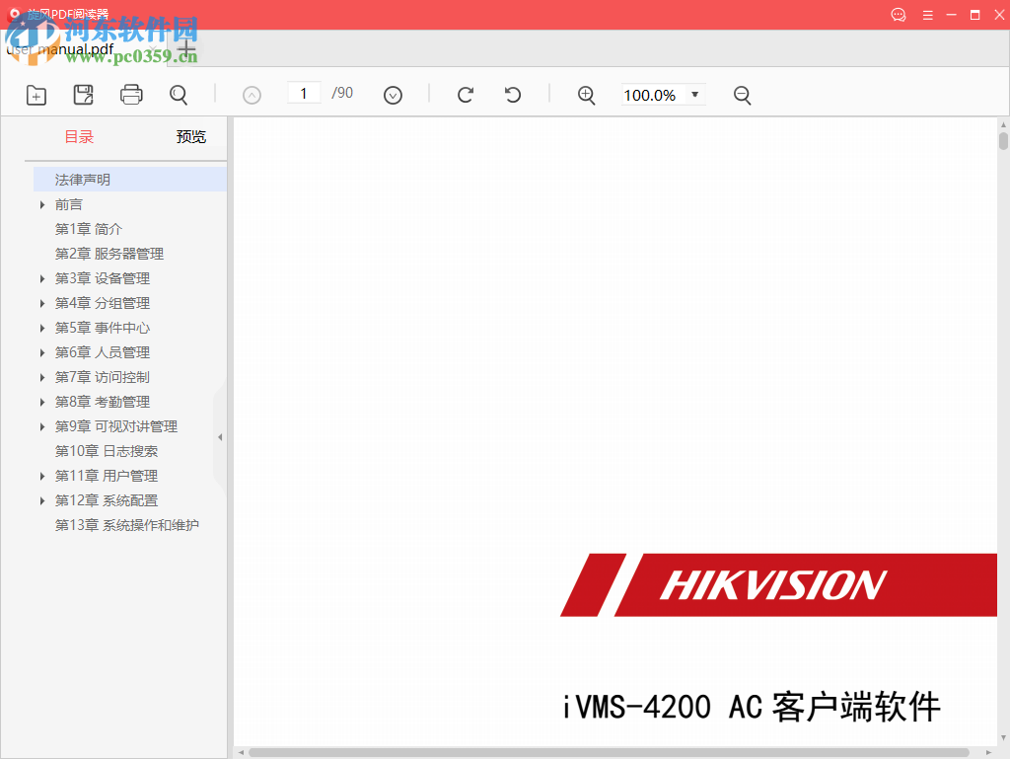Zoom in with the plus magnifier
Screen dimensions: 1010x759
[586, 96]
